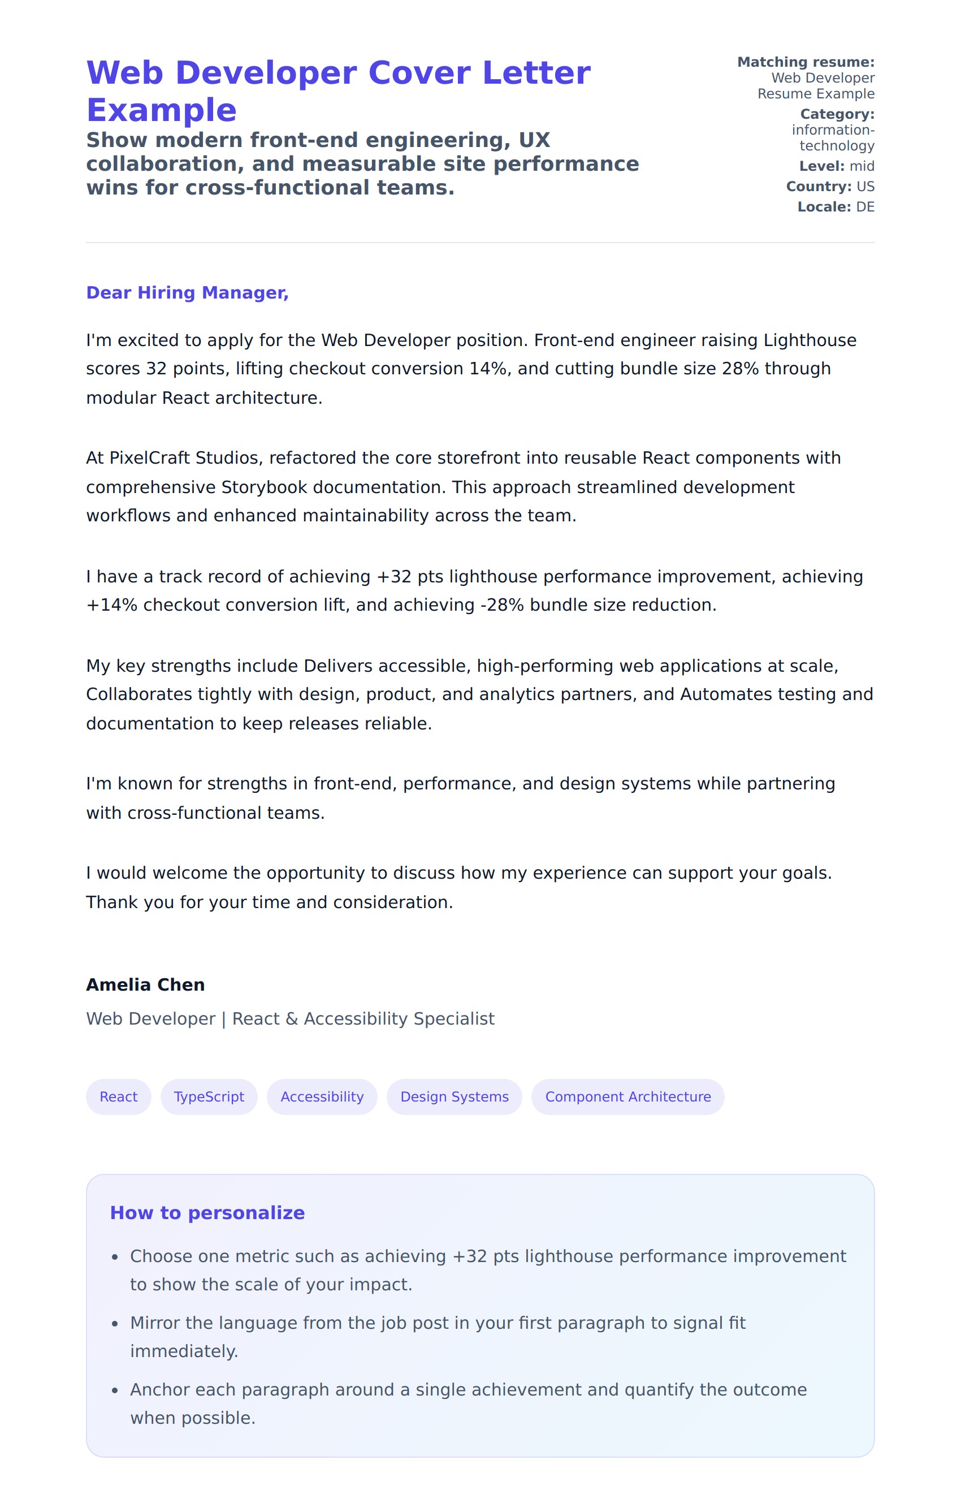Select the Design Systems tag
961x1512 pixels.
pos(454,1096)
